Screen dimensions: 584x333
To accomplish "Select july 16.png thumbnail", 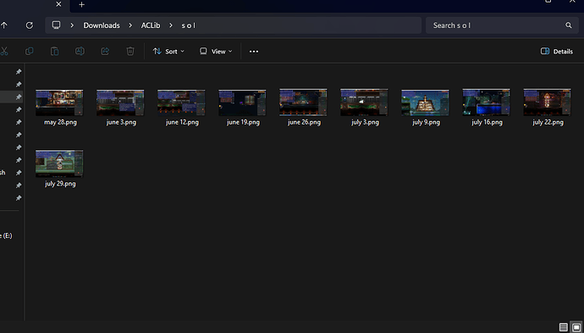I will click(x=486, y=103).
